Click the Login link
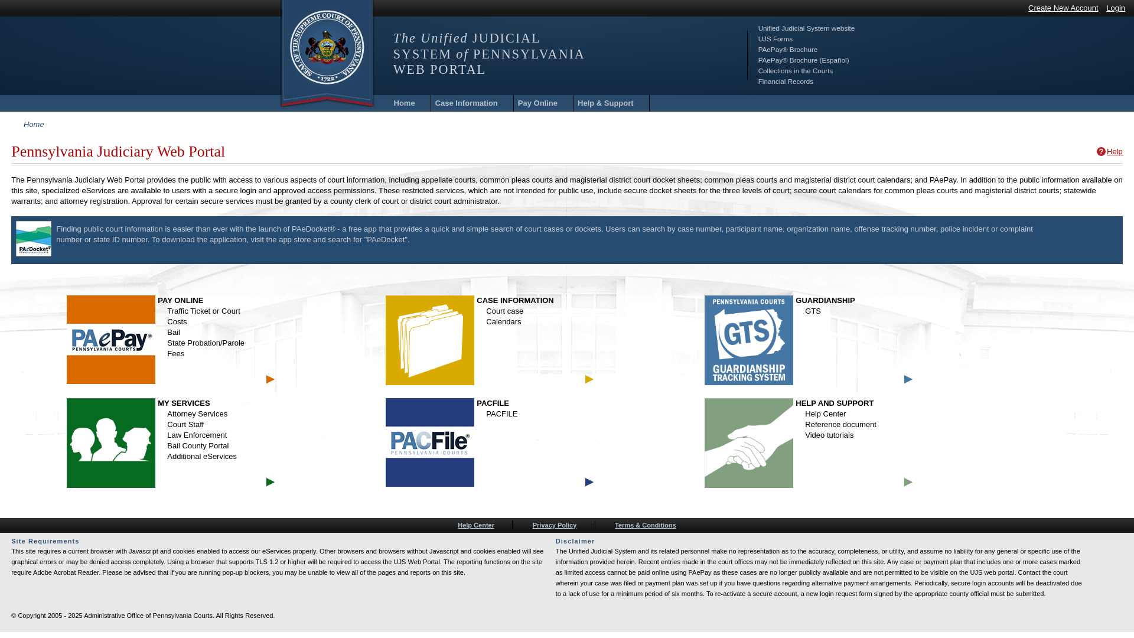 pyautogui.click(x=1116, y=8)
